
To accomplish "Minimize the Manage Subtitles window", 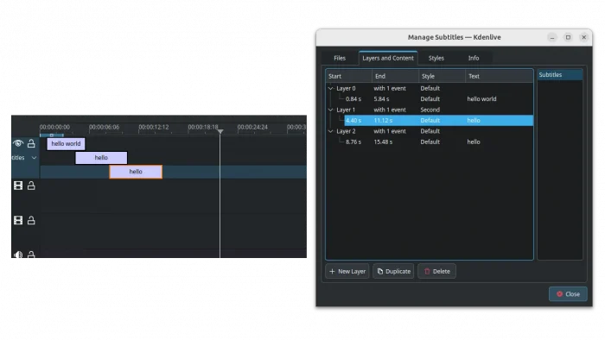I will coord(552,37).
